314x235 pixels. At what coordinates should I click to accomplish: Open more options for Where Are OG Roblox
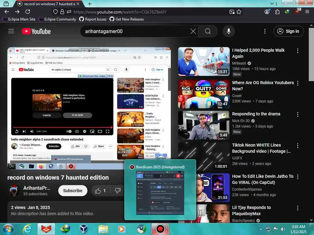pyautogui.click(x=298, y=83)
